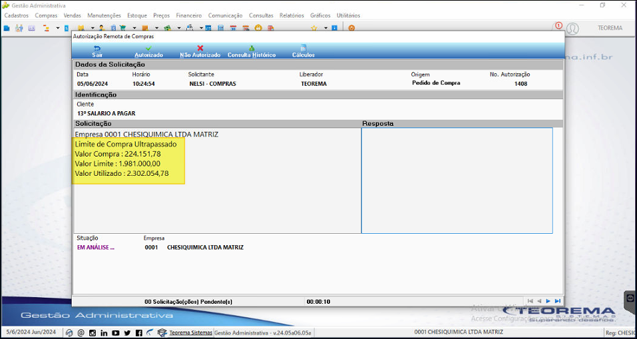Click inside the Resposta text box

point(457,180)
